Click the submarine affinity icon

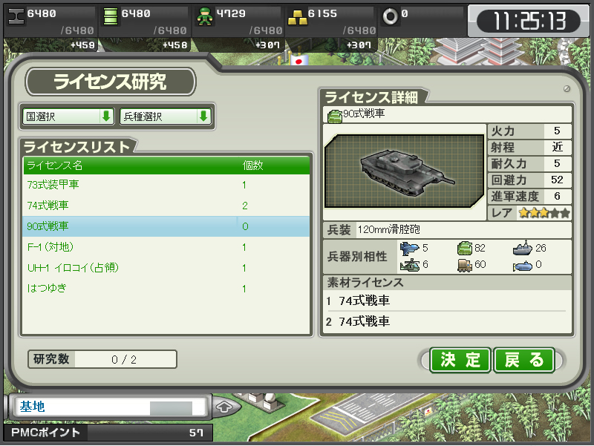[523, 266]
